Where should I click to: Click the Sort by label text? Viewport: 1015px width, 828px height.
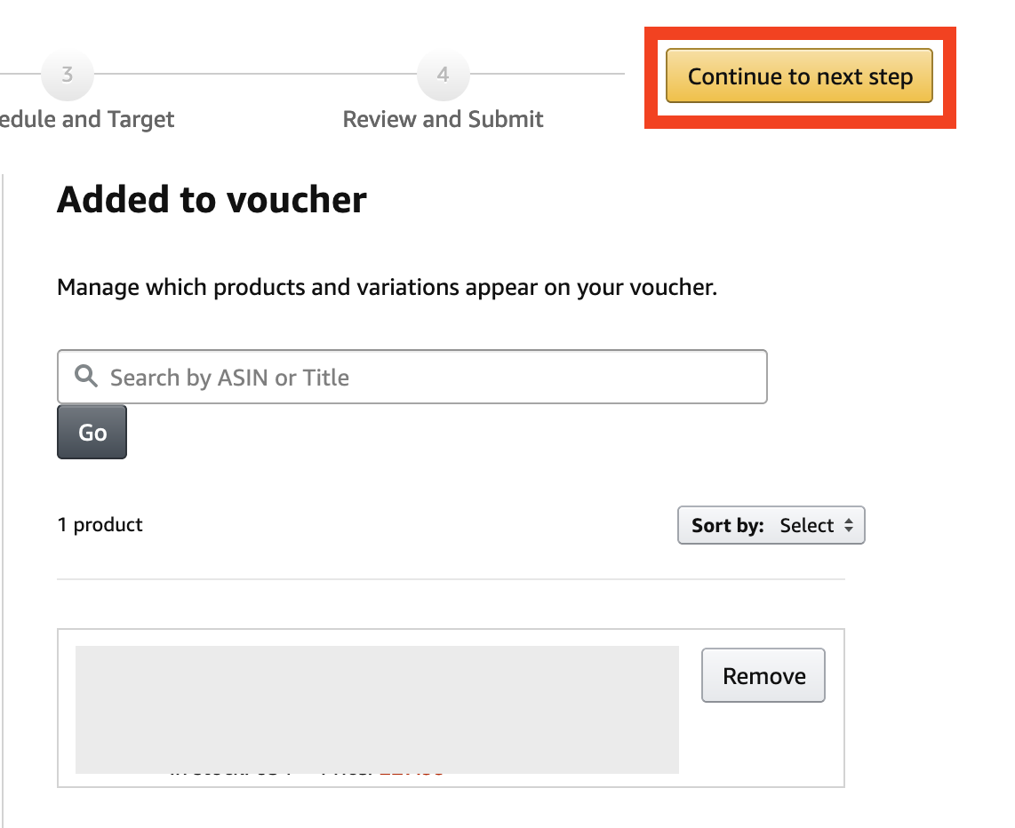point(728,525)
